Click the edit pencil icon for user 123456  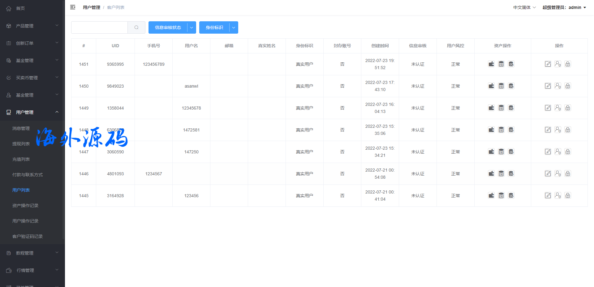coord(548,196)
